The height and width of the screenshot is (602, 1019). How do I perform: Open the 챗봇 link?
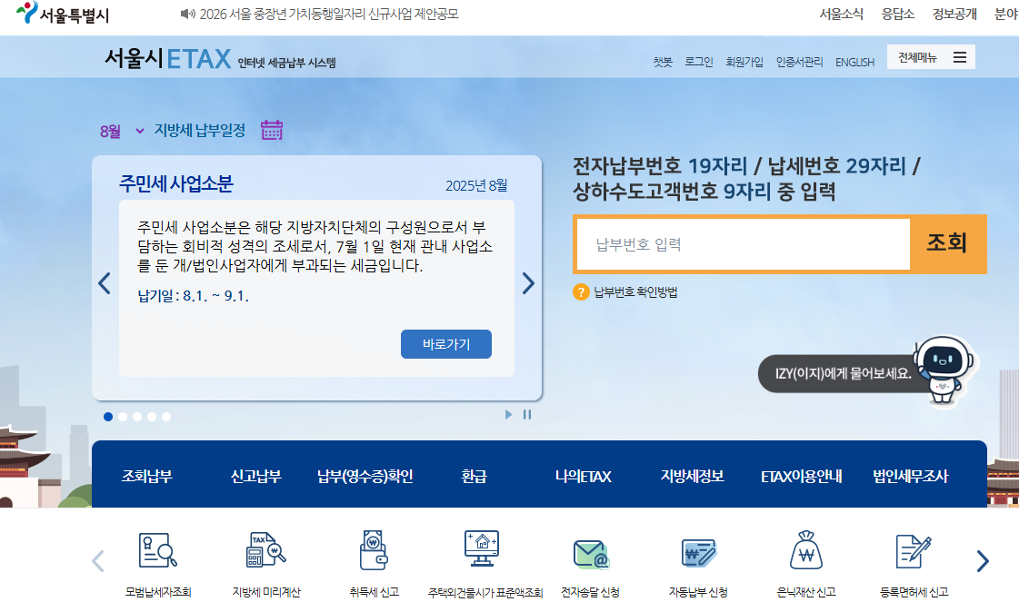tap(663, 62)
